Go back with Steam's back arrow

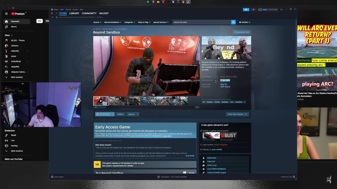(52, 13)
